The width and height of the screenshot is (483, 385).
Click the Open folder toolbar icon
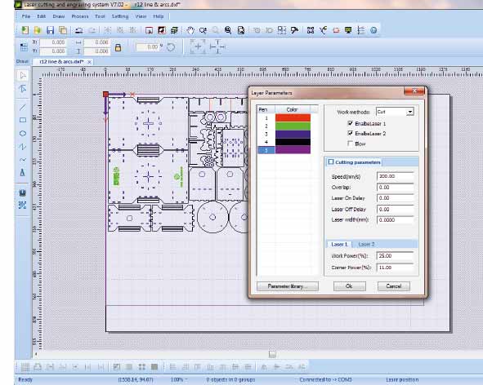click(38, 30)
